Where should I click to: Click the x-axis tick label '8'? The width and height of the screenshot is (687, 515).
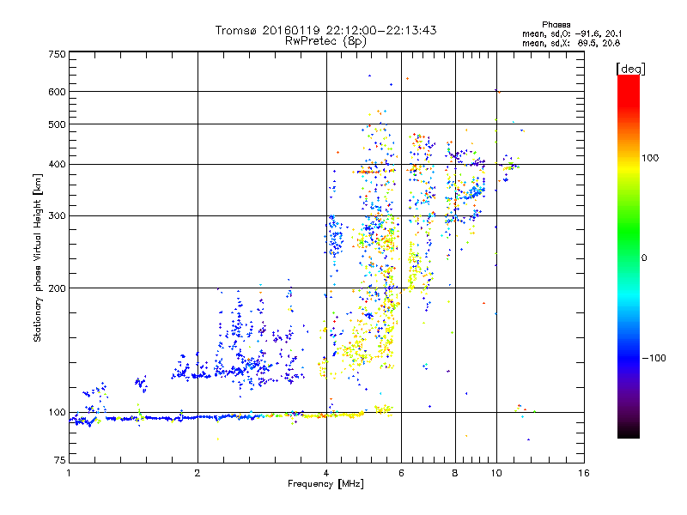click(x=455, y=473)
